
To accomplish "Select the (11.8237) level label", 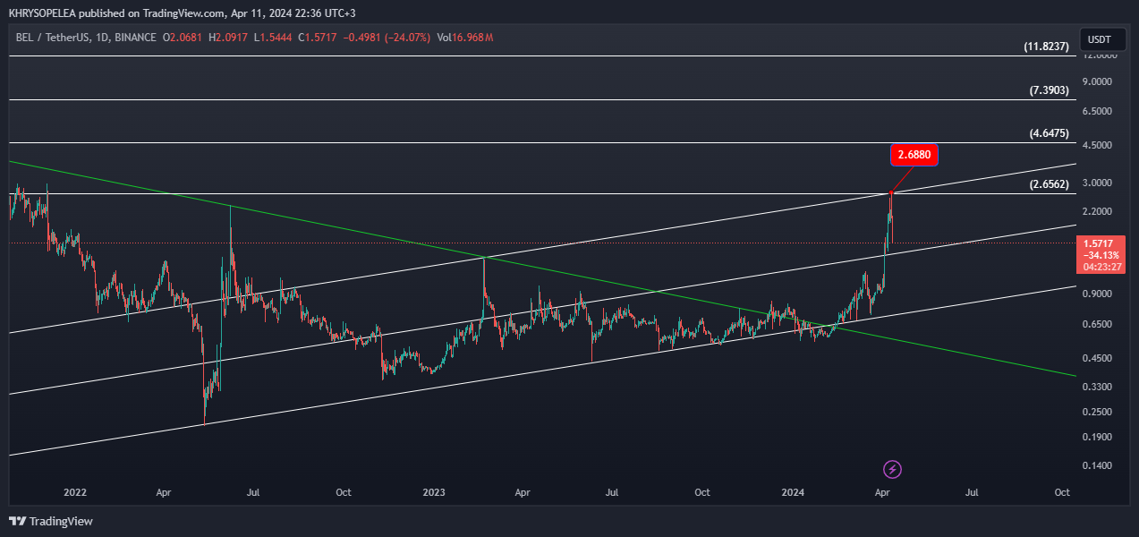I will [x=1047, y=47].
